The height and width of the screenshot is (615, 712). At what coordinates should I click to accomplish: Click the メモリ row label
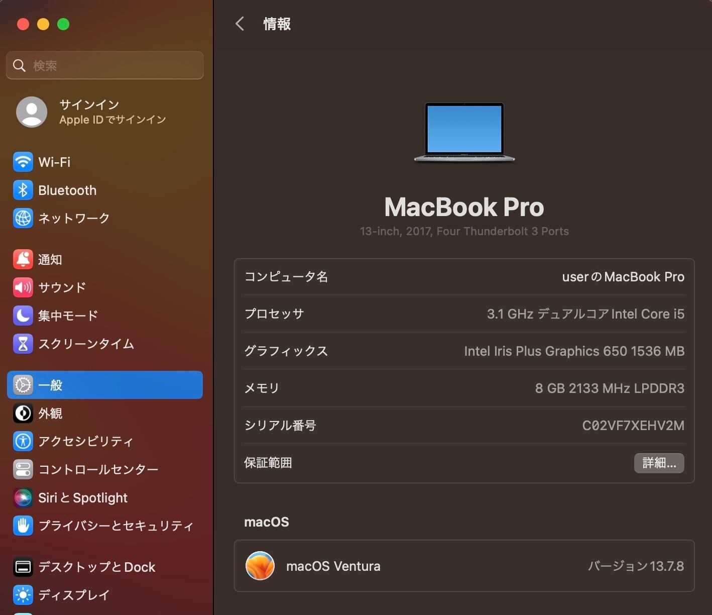tap(262, 388)
